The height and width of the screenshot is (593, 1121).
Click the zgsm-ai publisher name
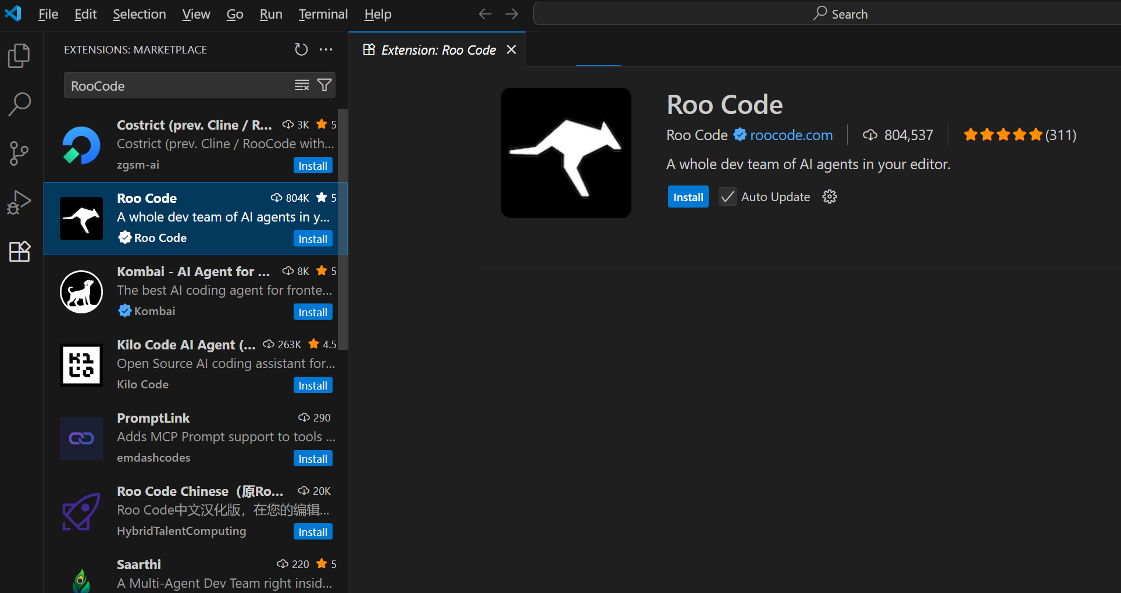coord(138,165)
